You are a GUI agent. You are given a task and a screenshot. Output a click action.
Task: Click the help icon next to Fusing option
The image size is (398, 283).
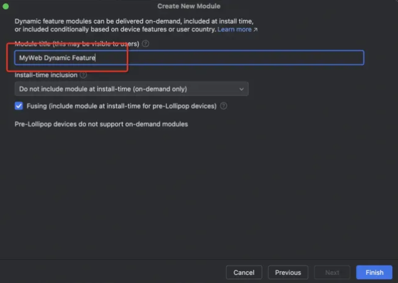tap(223, 106)
